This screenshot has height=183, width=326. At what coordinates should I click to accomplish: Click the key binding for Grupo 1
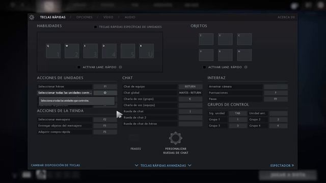[238, 119]
